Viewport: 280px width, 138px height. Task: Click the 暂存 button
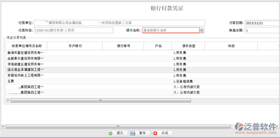[140, 133]
